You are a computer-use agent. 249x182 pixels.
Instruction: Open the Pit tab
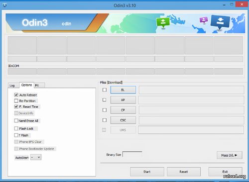click(x=39, y=86)
